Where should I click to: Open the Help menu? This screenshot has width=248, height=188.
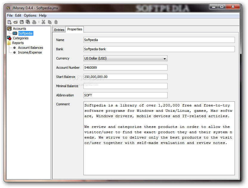click(43, 15)
